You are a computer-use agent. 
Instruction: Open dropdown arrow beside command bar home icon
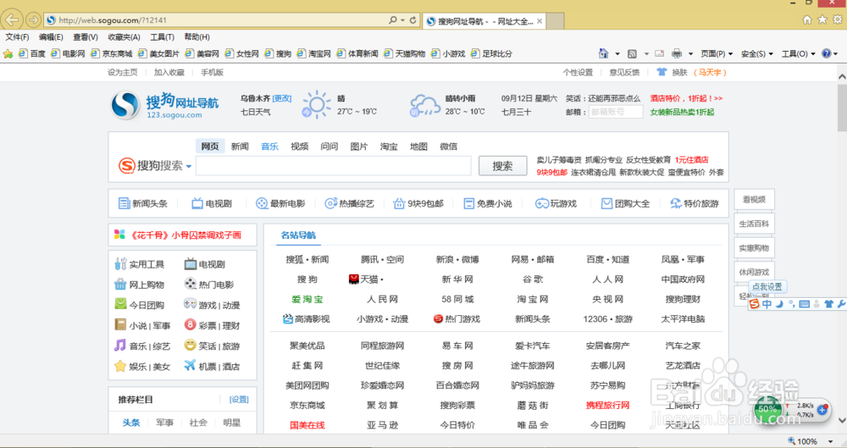click(x=617, y=54)
